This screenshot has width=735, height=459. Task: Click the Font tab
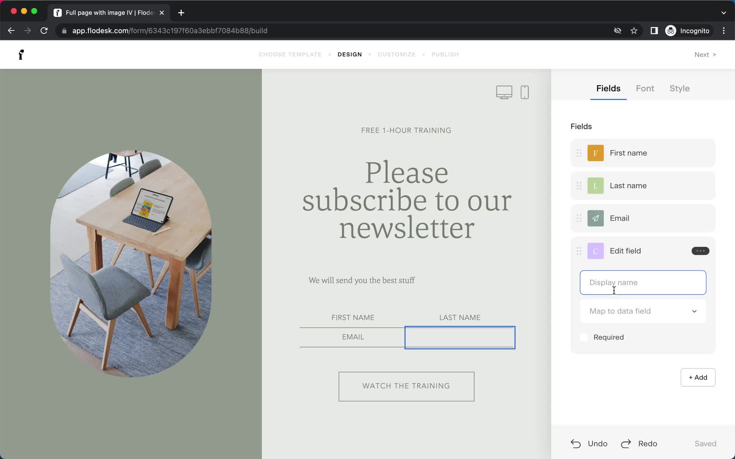pos(645,88)
